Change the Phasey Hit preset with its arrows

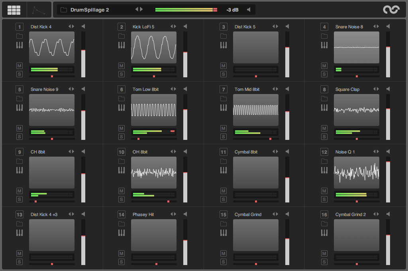(173, 214)
